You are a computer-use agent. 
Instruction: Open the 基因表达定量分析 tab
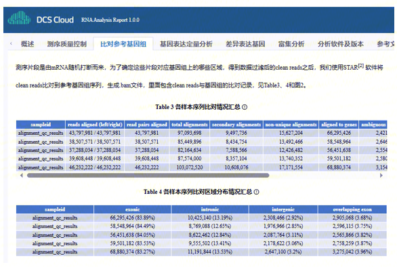(x=186, y=44)
